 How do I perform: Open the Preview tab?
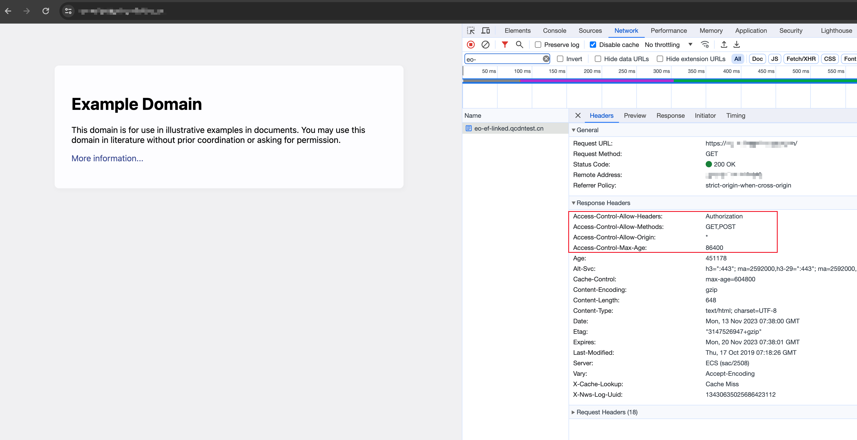click(635, 116)
